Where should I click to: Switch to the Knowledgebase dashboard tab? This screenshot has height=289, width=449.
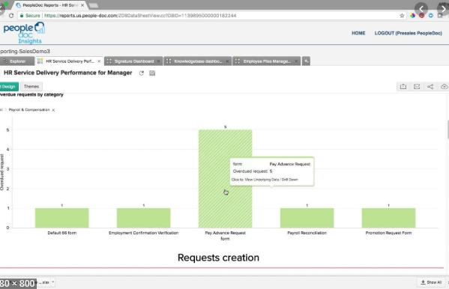point(198,61)
